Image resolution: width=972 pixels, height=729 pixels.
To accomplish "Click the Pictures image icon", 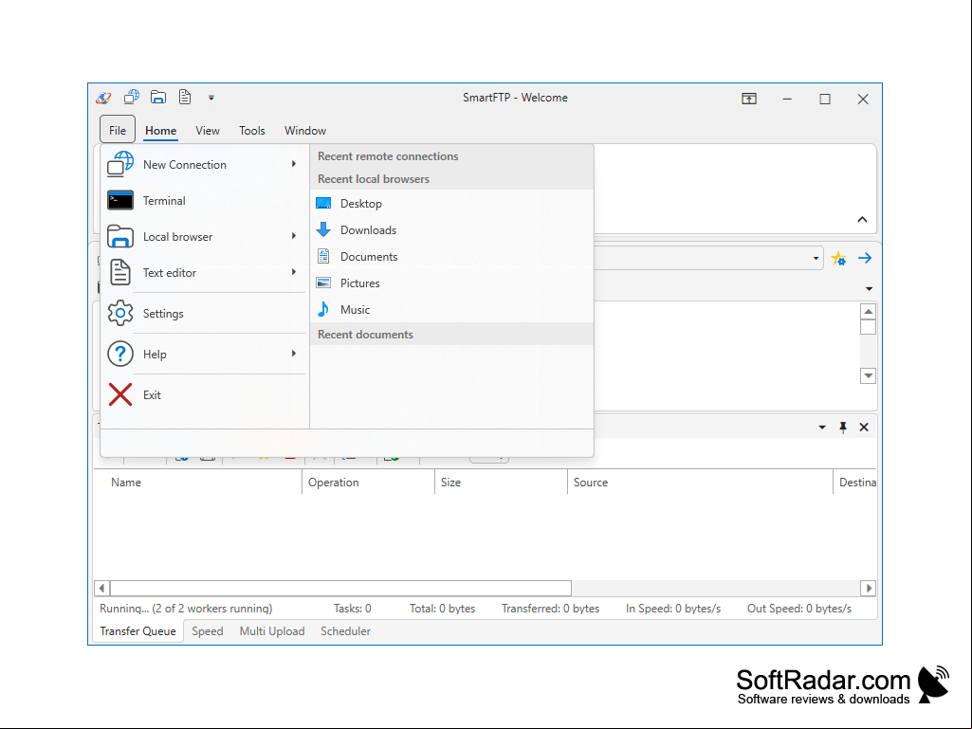I will click(x=323, y=283).
